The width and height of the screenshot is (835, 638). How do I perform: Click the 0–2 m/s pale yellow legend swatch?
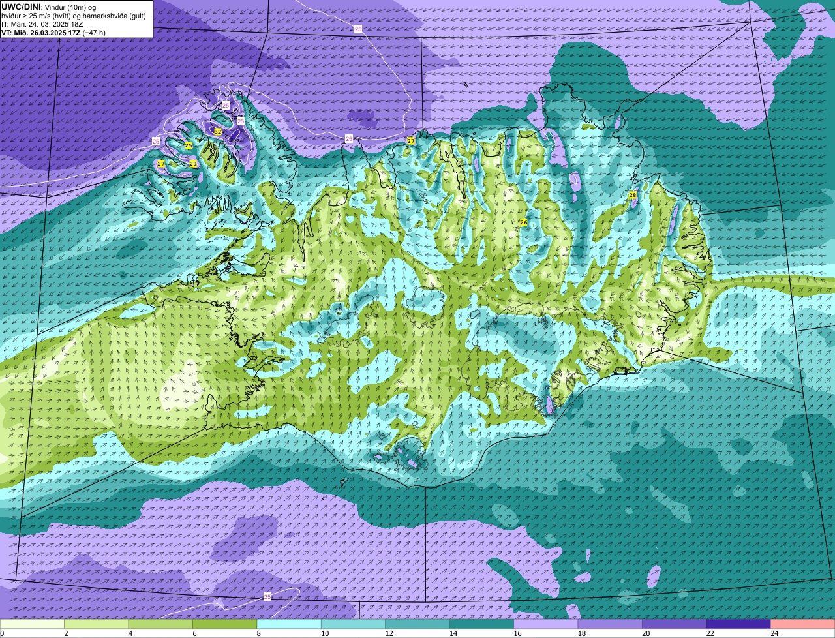tap(32, 624)
